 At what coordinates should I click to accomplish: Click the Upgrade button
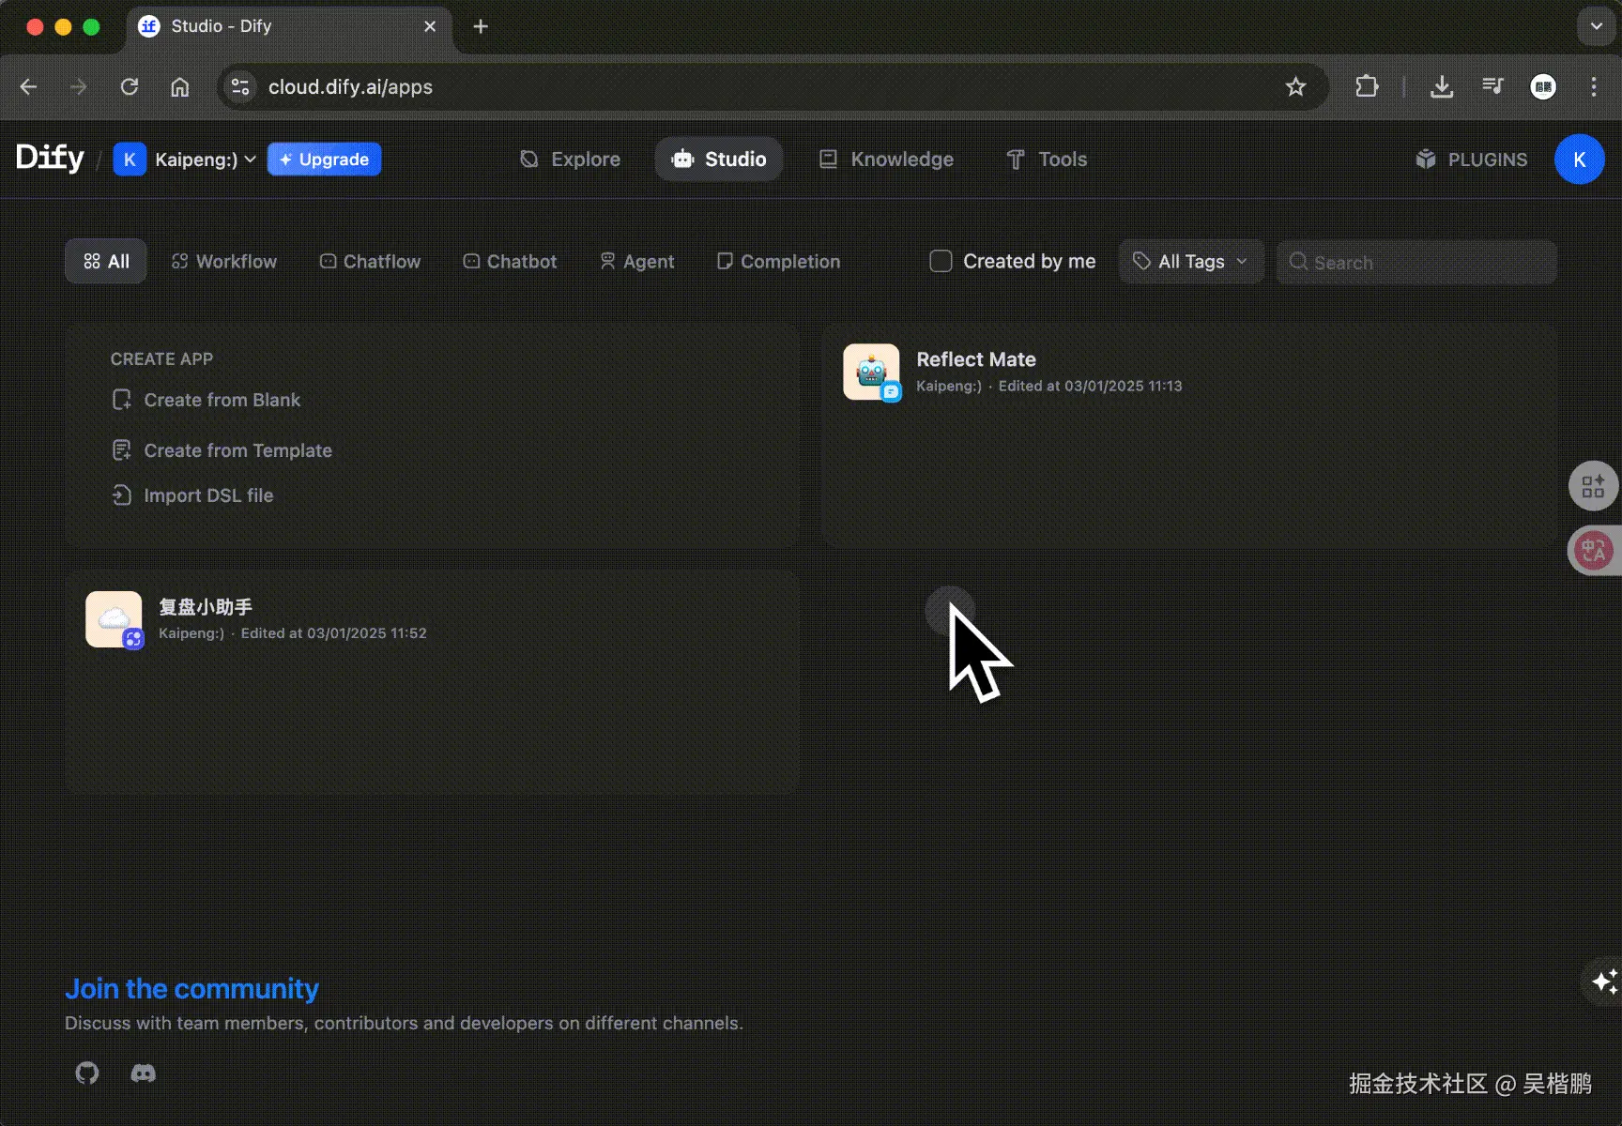[324, 160]
